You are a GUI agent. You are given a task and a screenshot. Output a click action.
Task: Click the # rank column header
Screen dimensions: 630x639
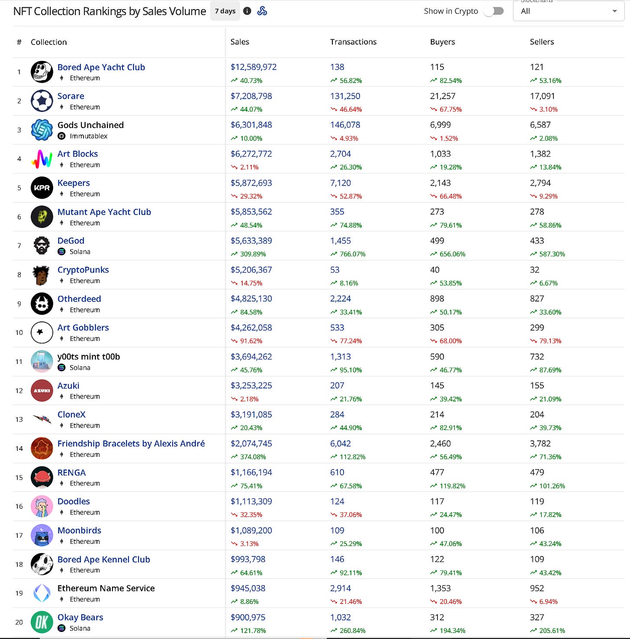[19, 42]
